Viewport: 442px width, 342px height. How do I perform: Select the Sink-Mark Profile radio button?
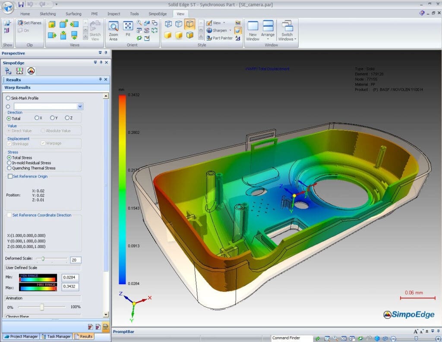click(x=9, y=98)
